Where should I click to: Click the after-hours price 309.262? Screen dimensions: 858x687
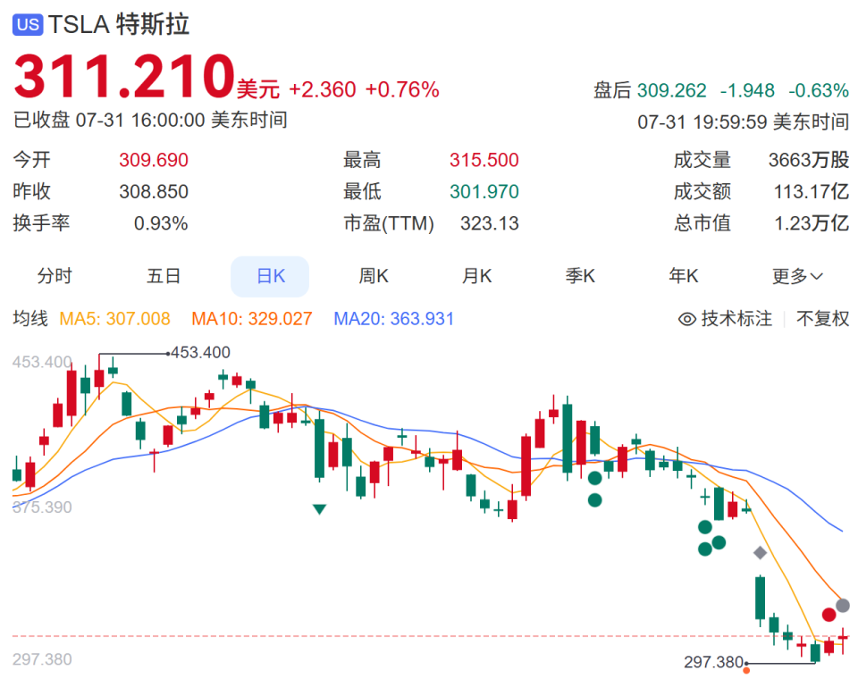672,90
